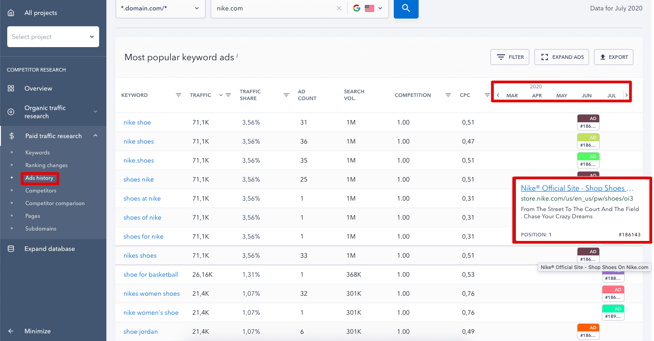
Task: Click the Organic traffic target icon
Action: coord(11,112)
